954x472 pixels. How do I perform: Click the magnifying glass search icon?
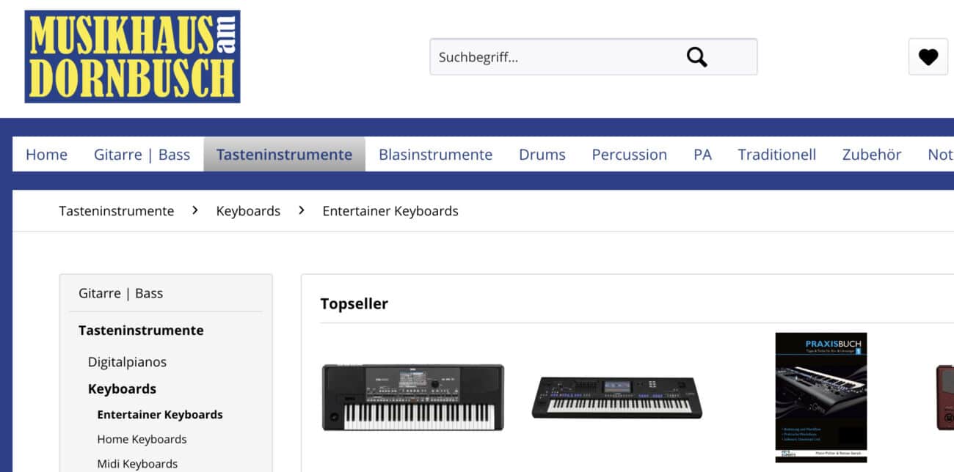click(696, 57)
